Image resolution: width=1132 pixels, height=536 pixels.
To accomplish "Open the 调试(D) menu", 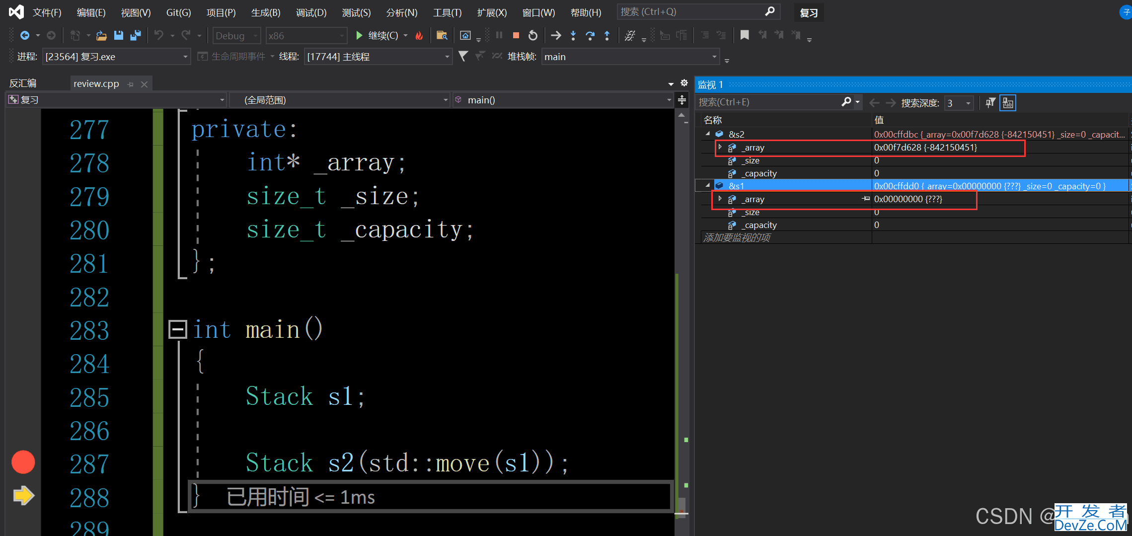I will (x=311, y=12).
